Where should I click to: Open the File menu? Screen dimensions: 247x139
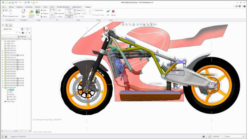click(4, 7)
